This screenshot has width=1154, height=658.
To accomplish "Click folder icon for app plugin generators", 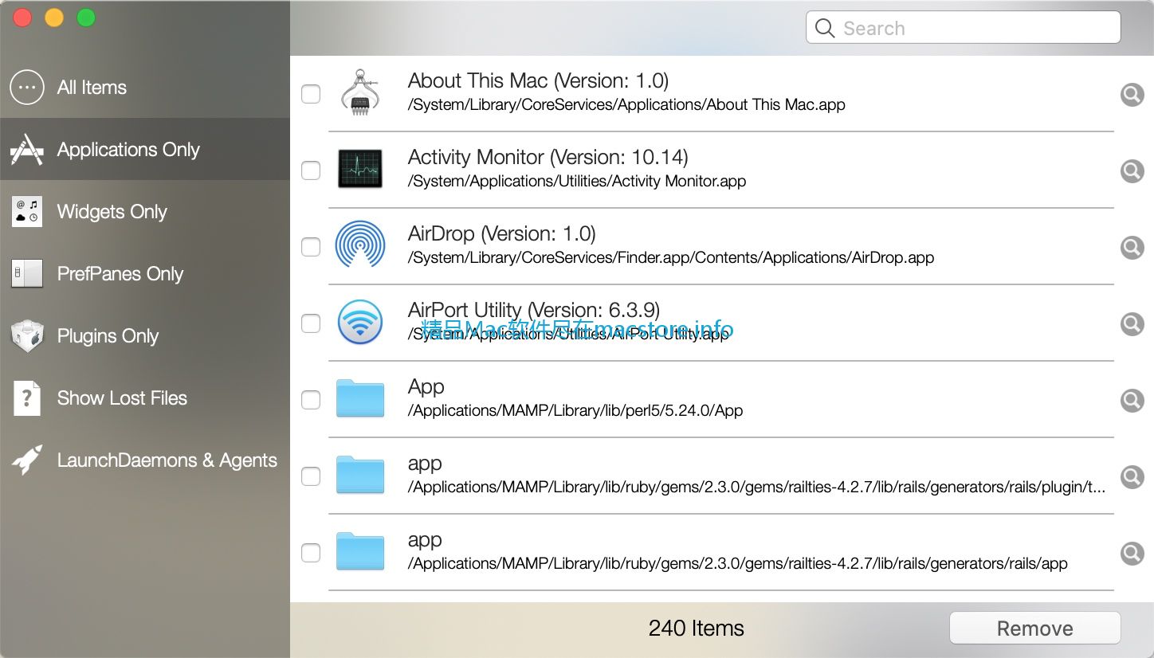I will coord(360,475).
